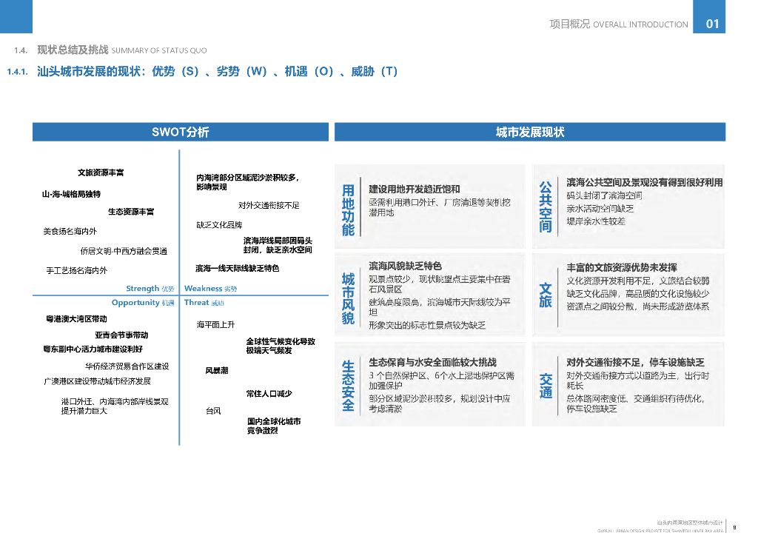Select the text '文旅资源丰富'

coord(101,172)
